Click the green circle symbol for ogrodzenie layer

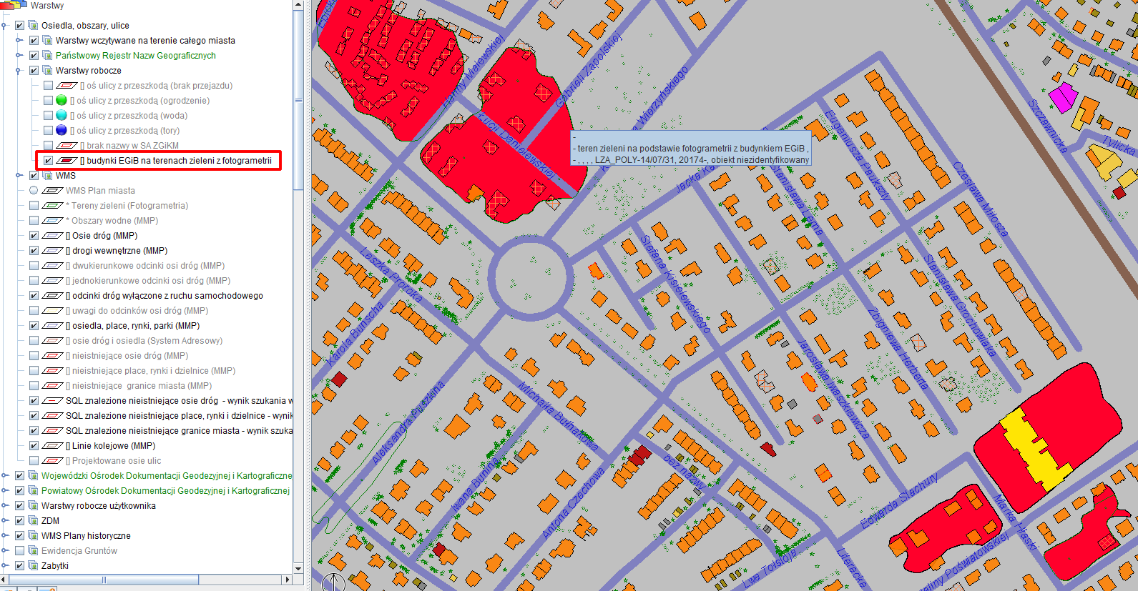pos(62,101)
